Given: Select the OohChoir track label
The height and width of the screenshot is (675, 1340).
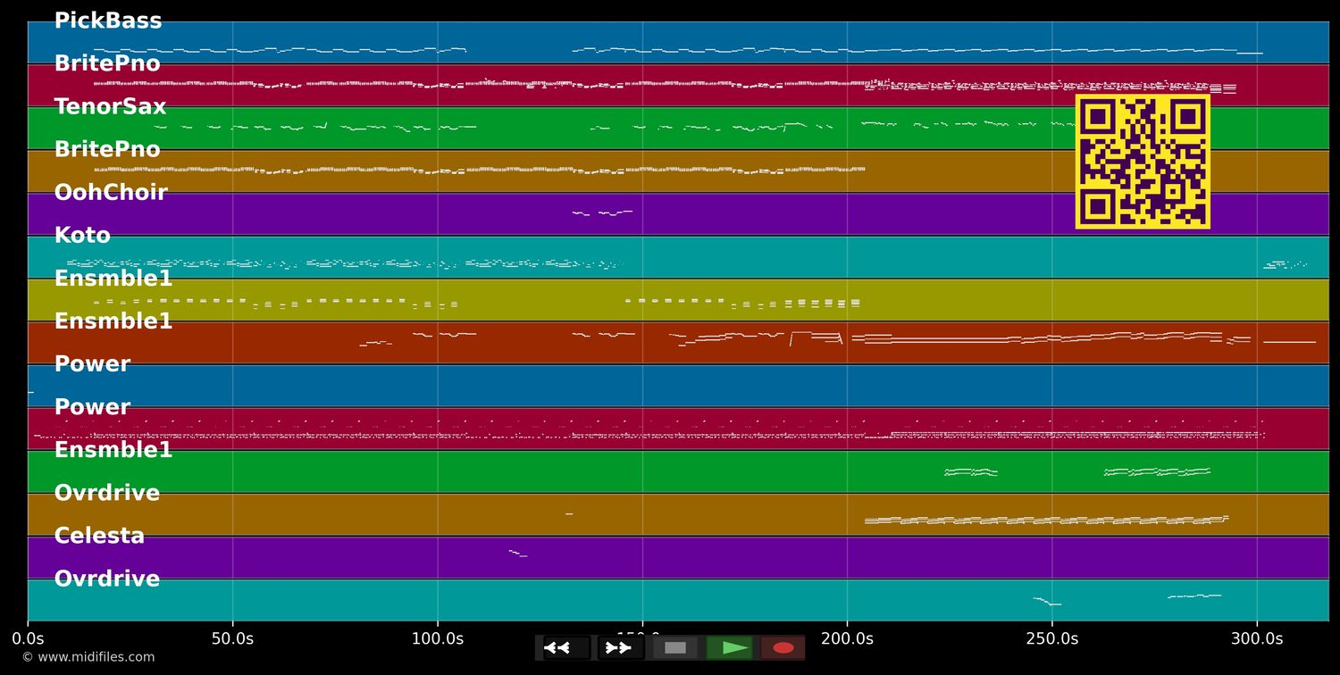Looking at the screenshot, I should pyautogui.click(x=111, y=192).
